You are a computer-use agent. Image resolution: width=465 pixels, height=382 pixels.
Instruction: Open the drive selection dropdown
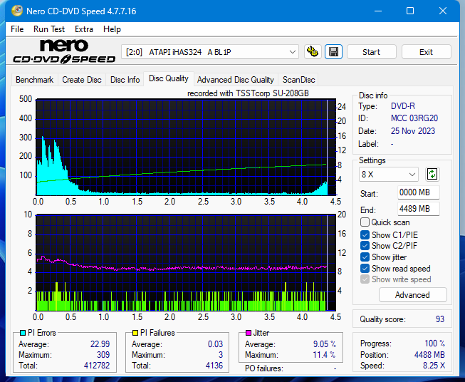coord(210,52)
